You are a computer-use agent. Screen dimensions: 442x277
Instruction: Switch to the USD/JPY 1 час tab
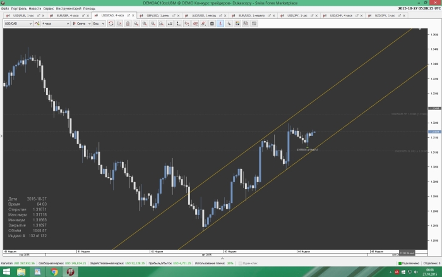(x=297, y=16)
